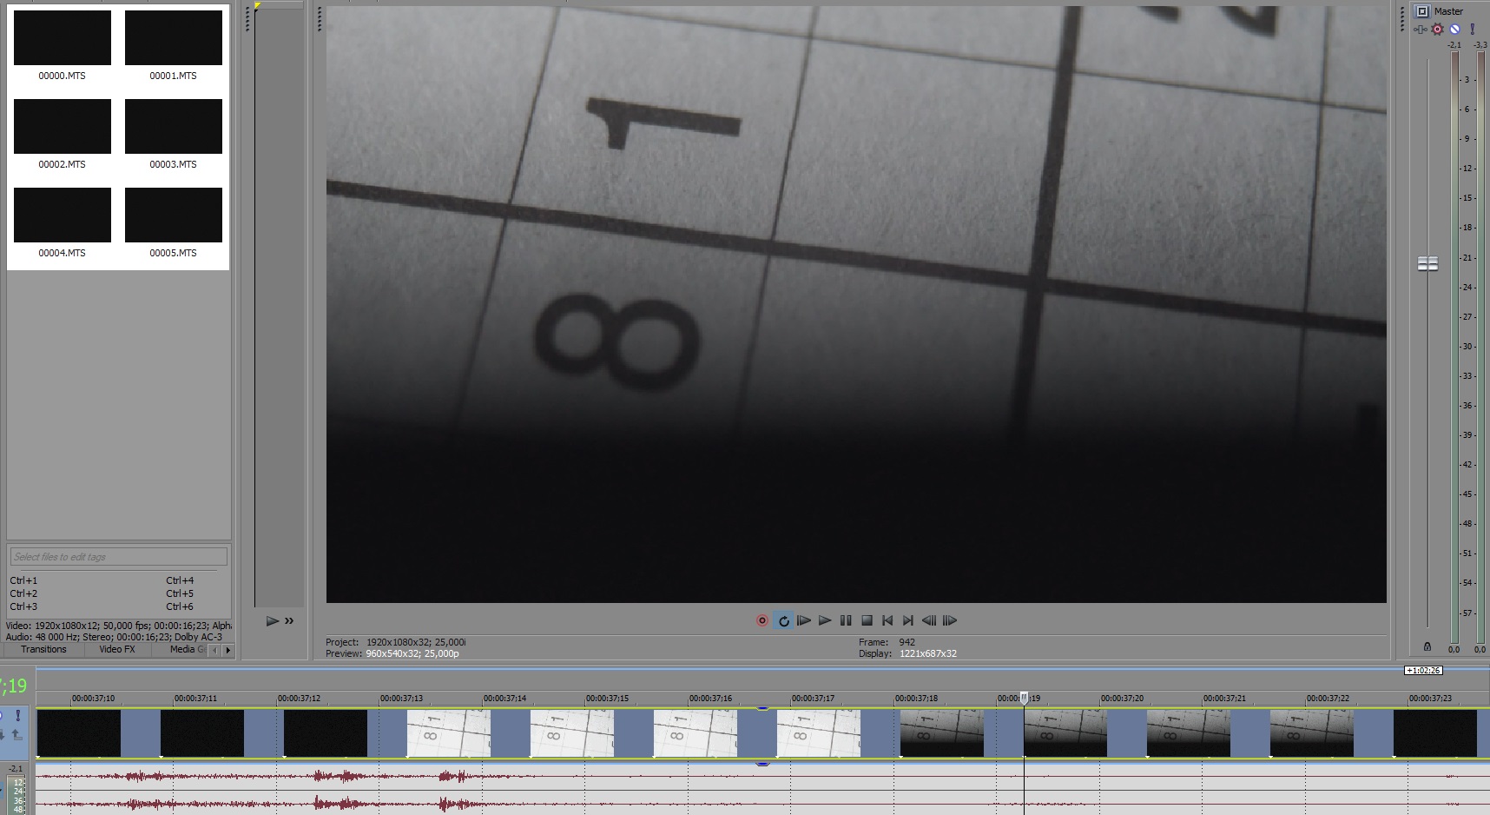The height and width of the screenshot is (815, 1490).
Task: Expand the trimmer's more-buttons chevron
Action: (x=289, y=620)
